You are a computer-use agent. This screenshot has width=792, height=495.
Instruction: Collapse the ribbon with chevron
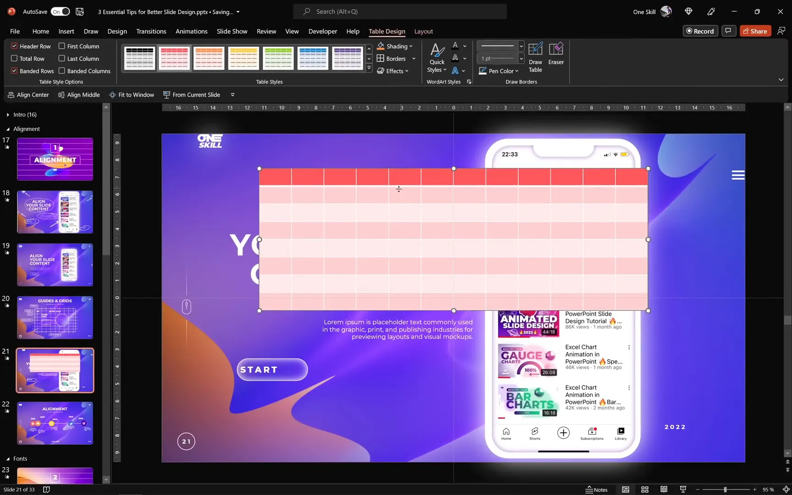pos(781,80)
